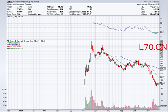This screenshot has width=168, height=112.
Task: Click the 88.97 EMA(20) price tag on axis
Action: click(x=162, y=77)
